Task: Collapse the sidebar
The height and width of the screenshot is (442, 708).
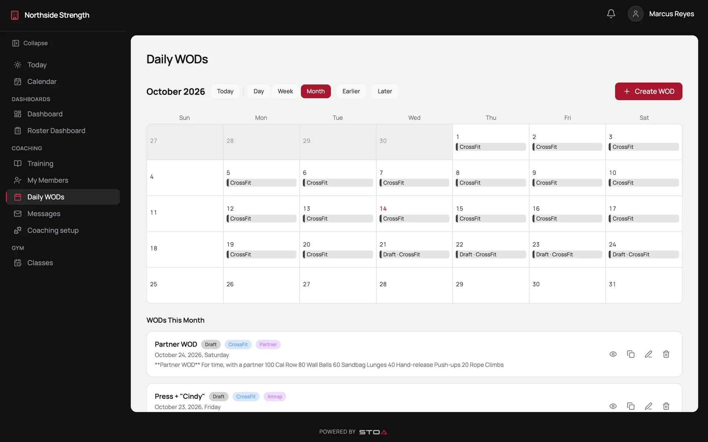Action: [30, 43]
